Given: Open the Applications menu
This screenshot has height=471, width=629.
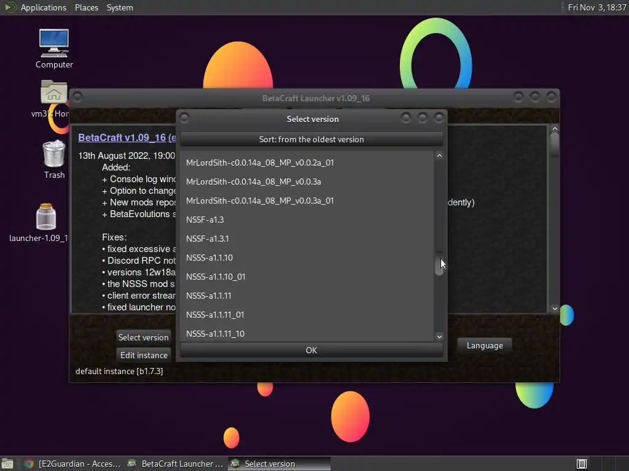Looking at the screenshot, I should tap(44, 7).
